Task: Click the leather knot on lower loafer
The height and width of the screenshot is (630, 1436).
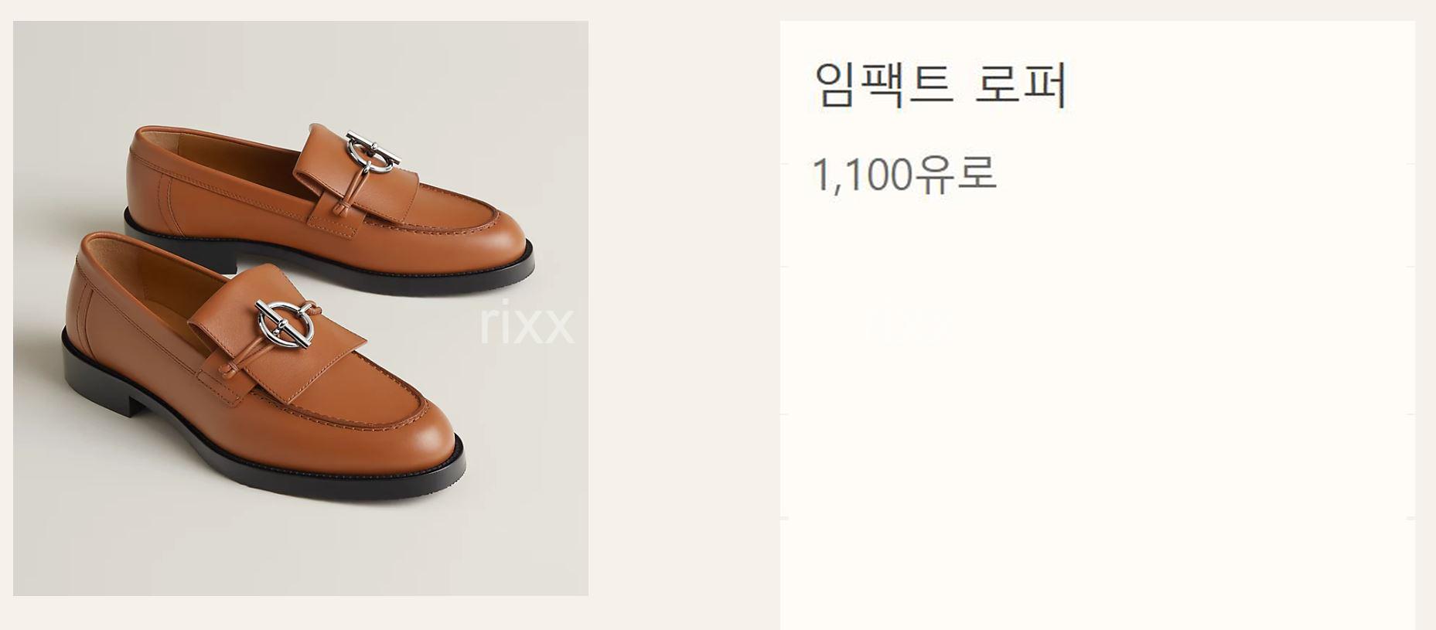Action: pos(231,369)
